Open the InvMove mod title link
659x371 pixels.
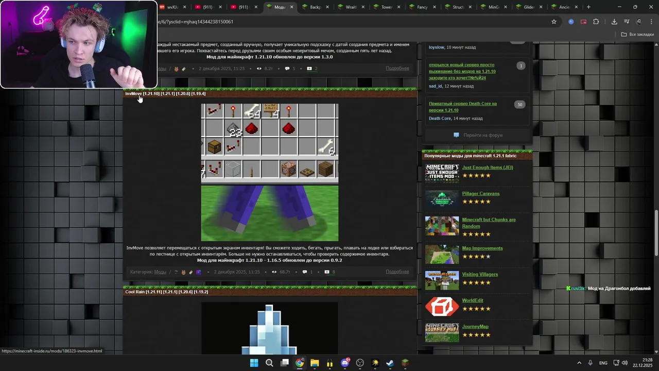tap(165, 94)
